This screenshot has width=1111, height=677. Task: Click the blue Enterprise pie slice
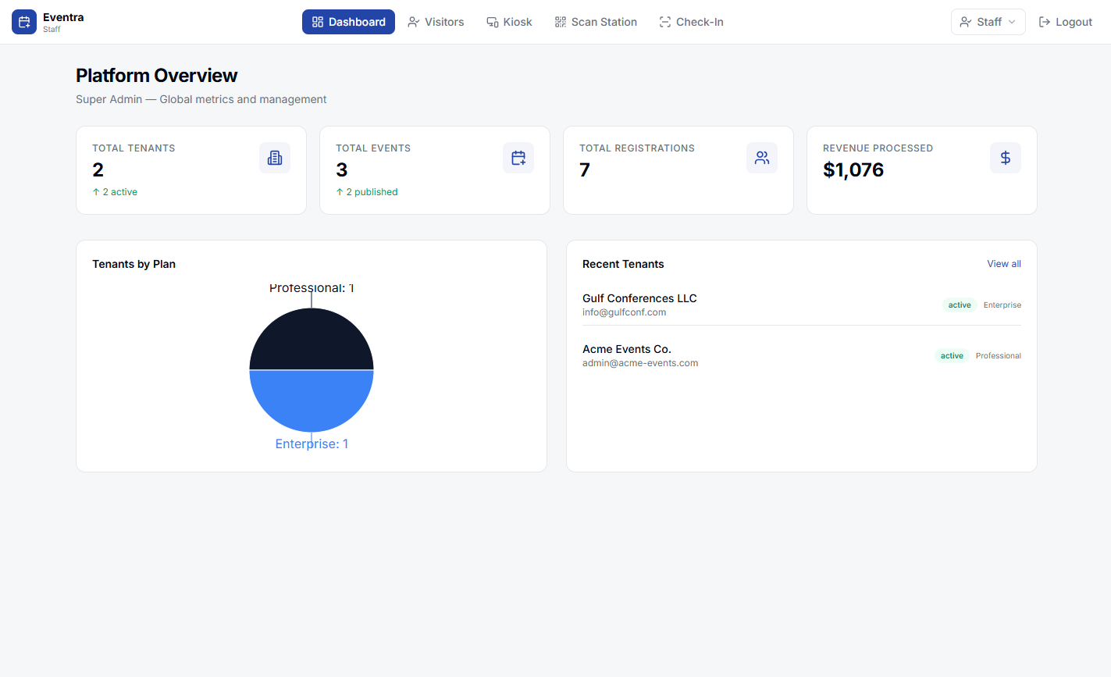pyautogui.click(x=312, y=400)
